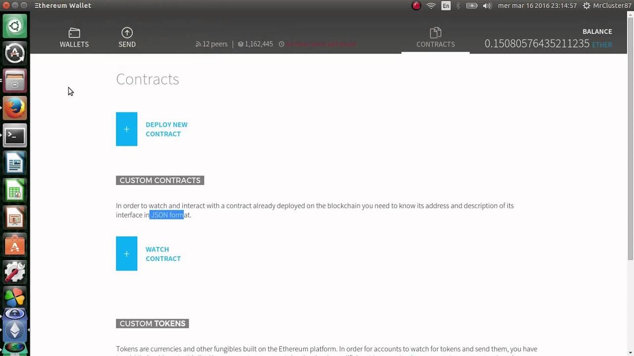The height and width of the screenshot is (356, 634).
Task: Open the Send tab
Action: pos(127,38)
